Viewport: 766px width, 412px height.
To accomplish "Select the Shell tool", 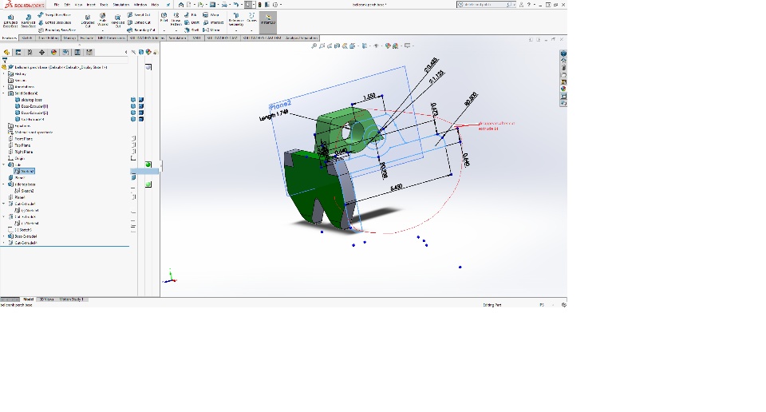I will tap(191, 30).
